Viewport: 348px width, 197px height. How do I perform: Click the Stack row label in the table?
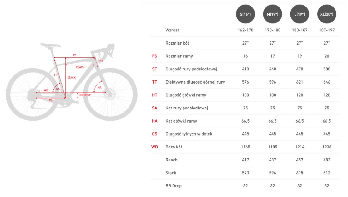point(171,173)
